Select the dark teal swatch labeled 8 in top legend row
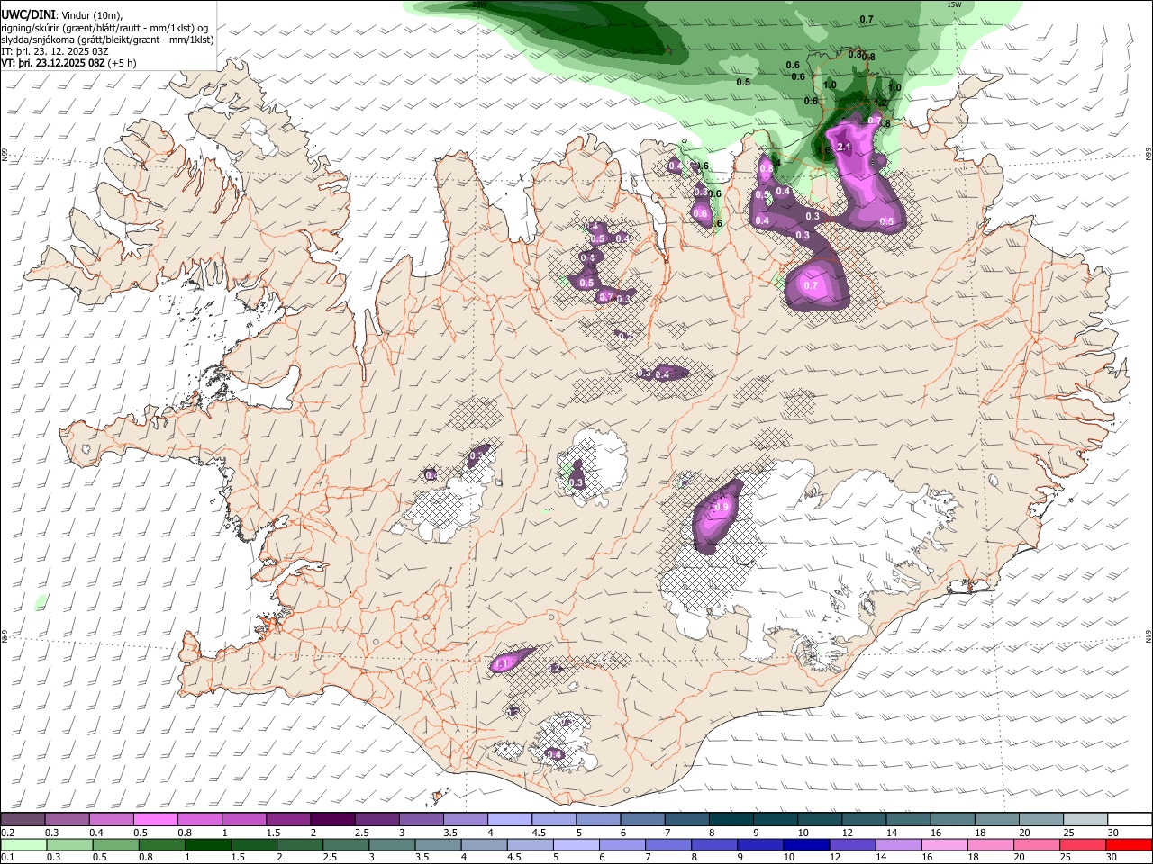This screenshot has width=1153, height=864. click(731, 820)
